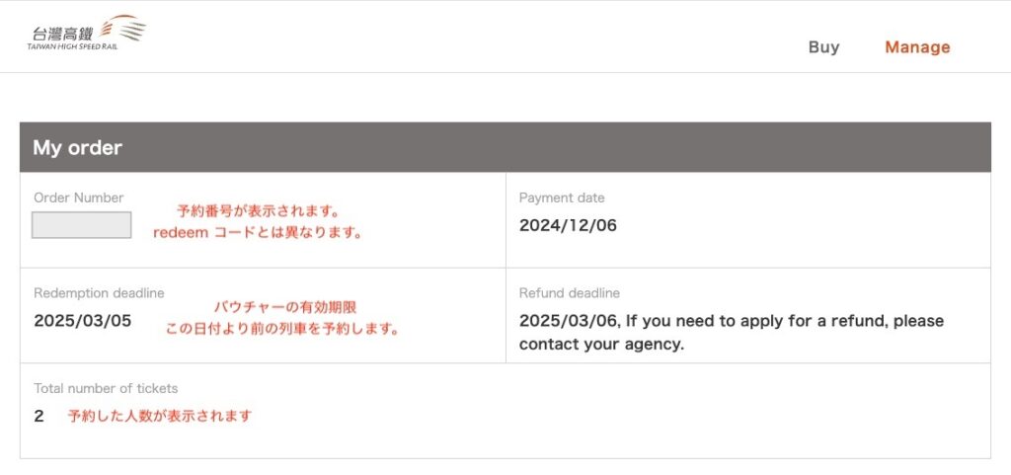Select the My order header bar

[x=505, y=147]
